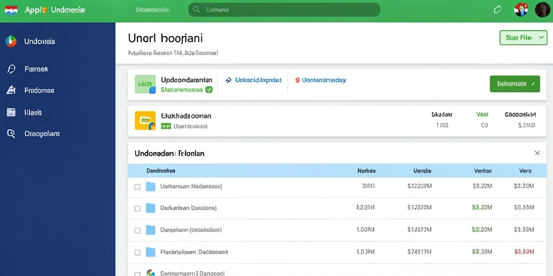Tick the checkbox for Uarkanaan Nadanaoa row

click(138, 187)
